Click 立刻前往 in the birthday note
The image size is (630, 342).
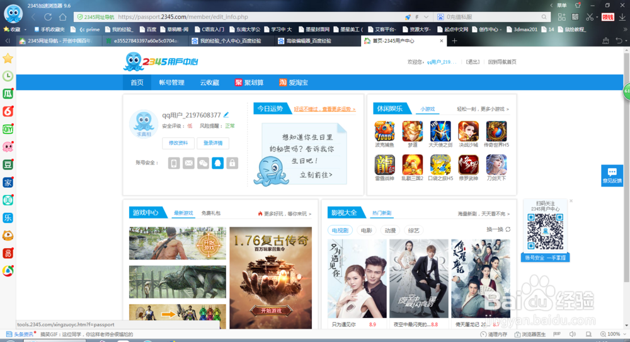coord(316,175)
